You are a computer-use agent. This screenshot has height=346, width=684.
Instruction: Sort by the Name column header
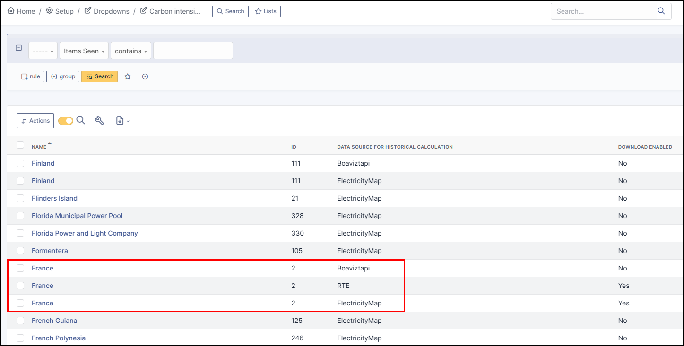(x=39, y=147)
